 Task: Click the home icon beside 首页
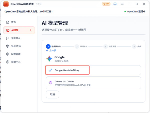[x=7, y=22]
